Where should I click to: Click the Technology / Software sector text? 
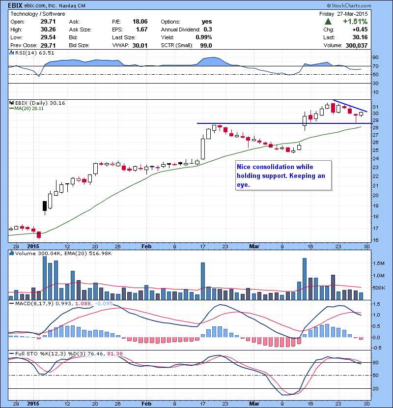point(38,14)
